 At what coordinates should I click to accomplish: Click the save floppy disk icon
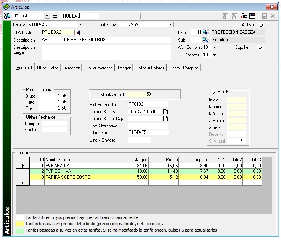tap(264, 16)
